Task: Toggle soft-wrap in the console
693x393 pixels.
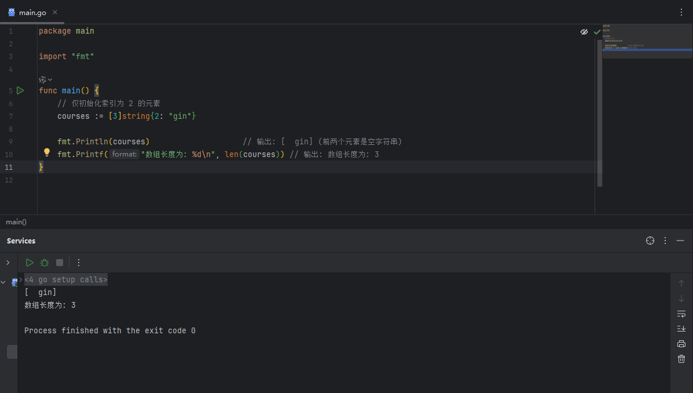Action: click(681, 314)
